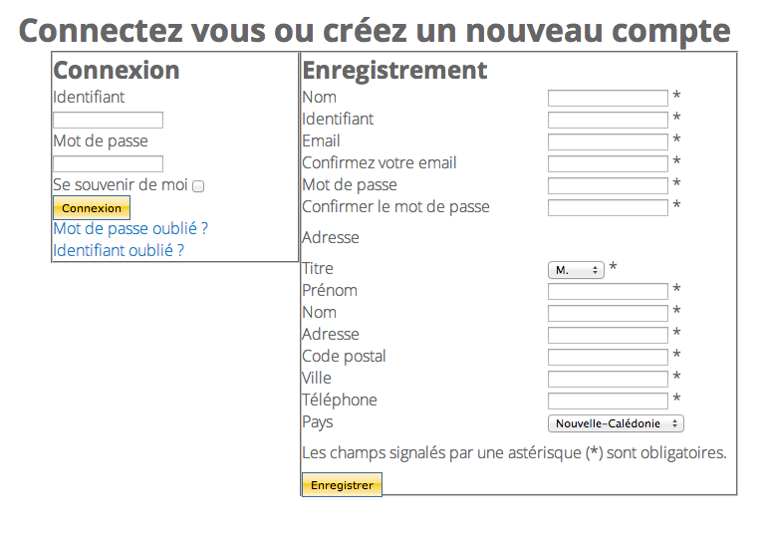Click the Prénom input field
Screen dimensions: 766x537
(608, 292)
